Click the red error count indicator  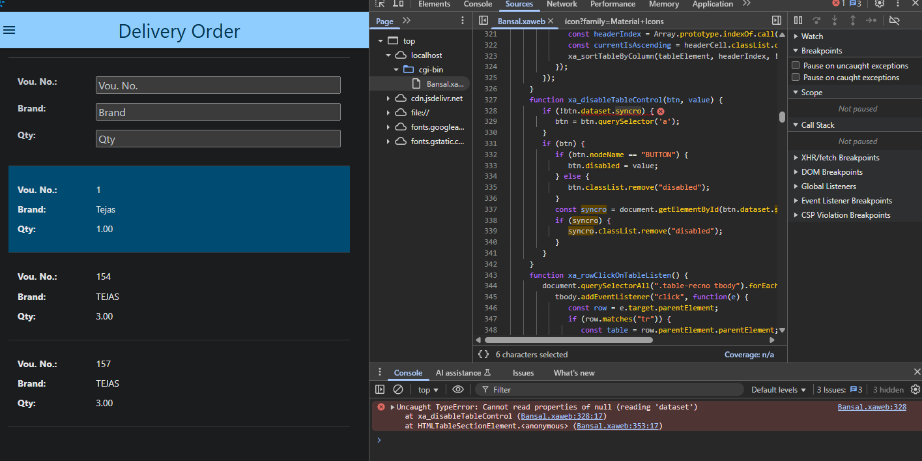click(x=839, y=4)
